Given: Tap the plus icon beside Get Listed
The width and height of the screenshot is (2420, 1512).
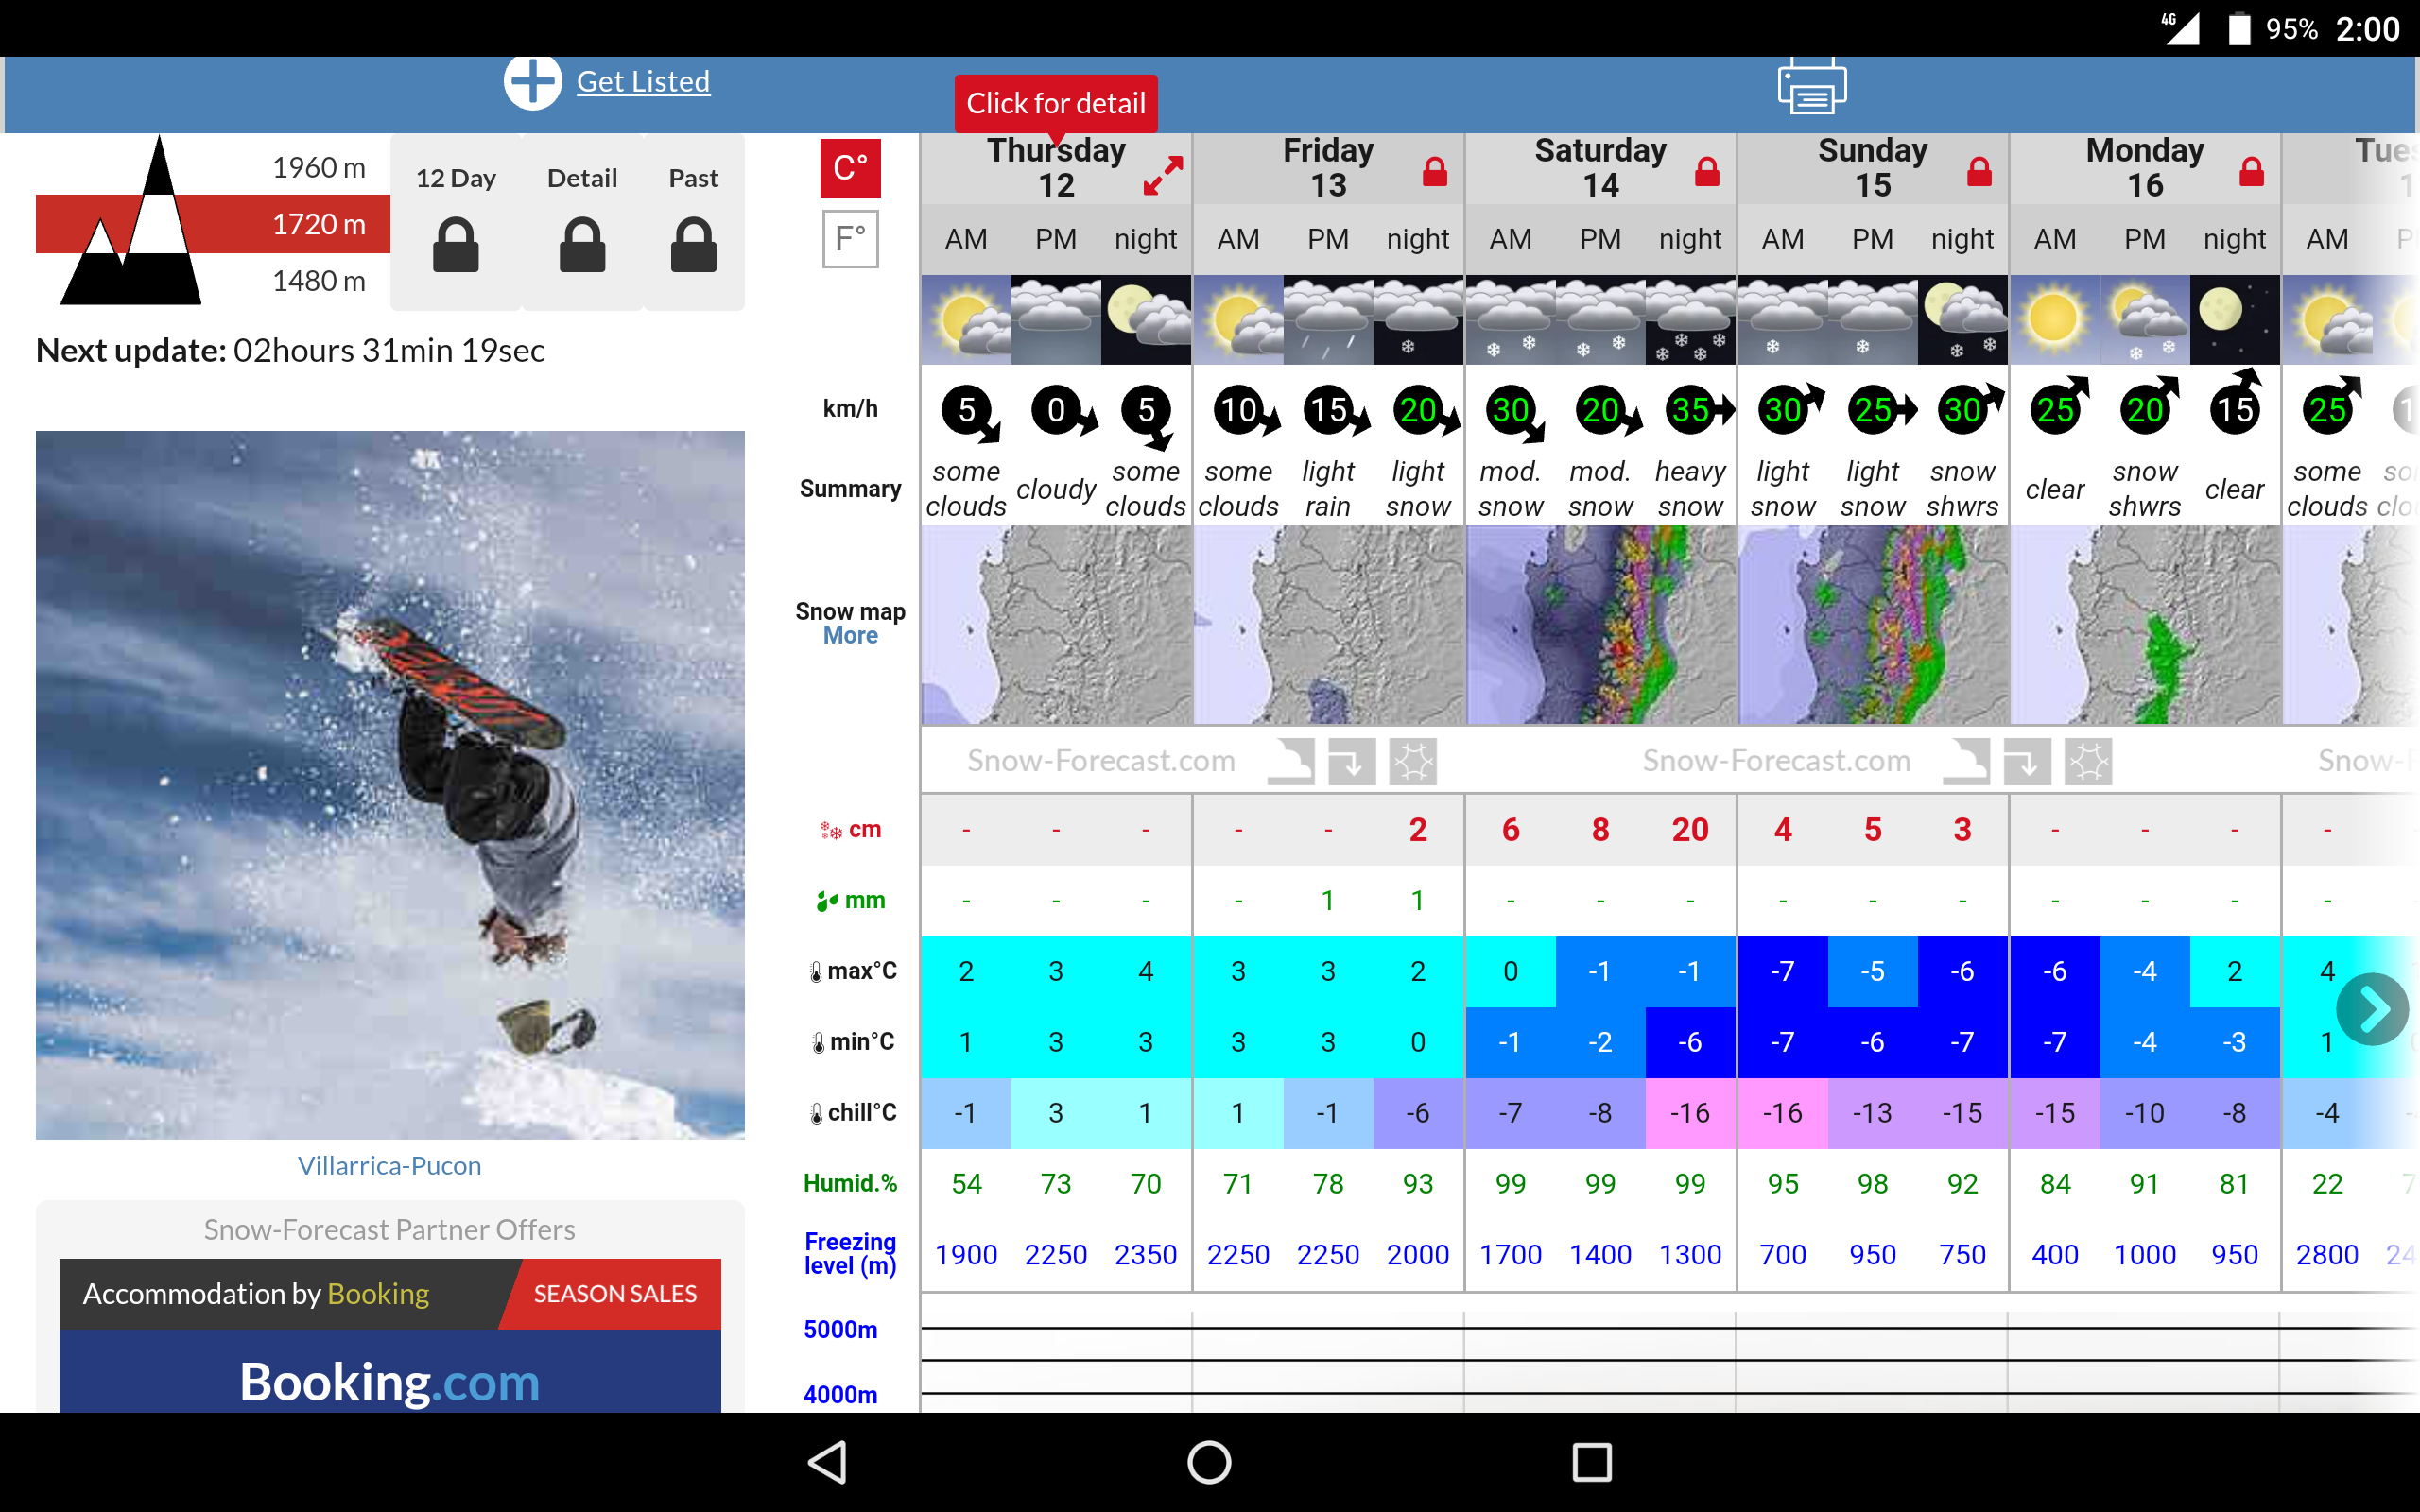Looking at the screenshot, I should coord(532,81).
